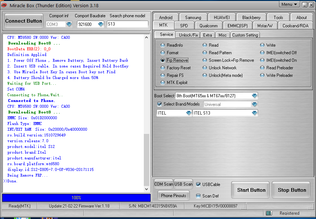This screenshot has width=316, height=219.
Task: Switch to the SPD tab
Action: click(184, 25)
